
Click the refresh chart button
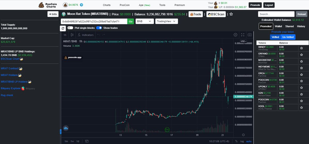click(63, 28)
